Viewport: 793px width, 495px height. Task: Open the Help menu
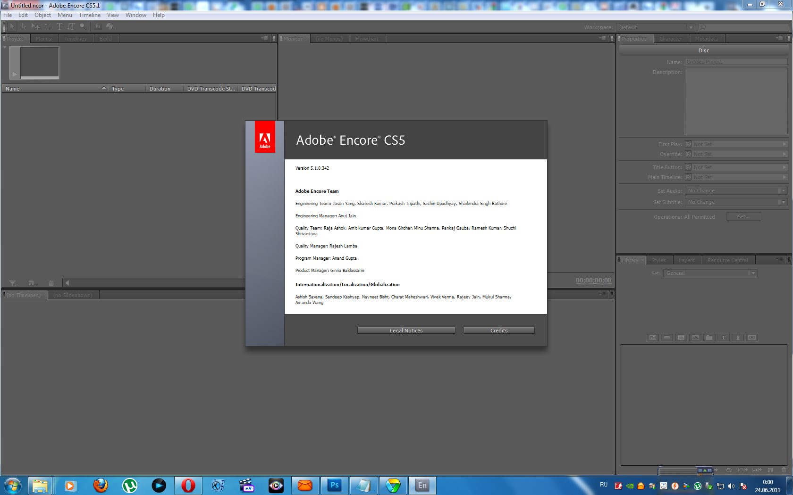pyautogui.click(x=159, y=15)
